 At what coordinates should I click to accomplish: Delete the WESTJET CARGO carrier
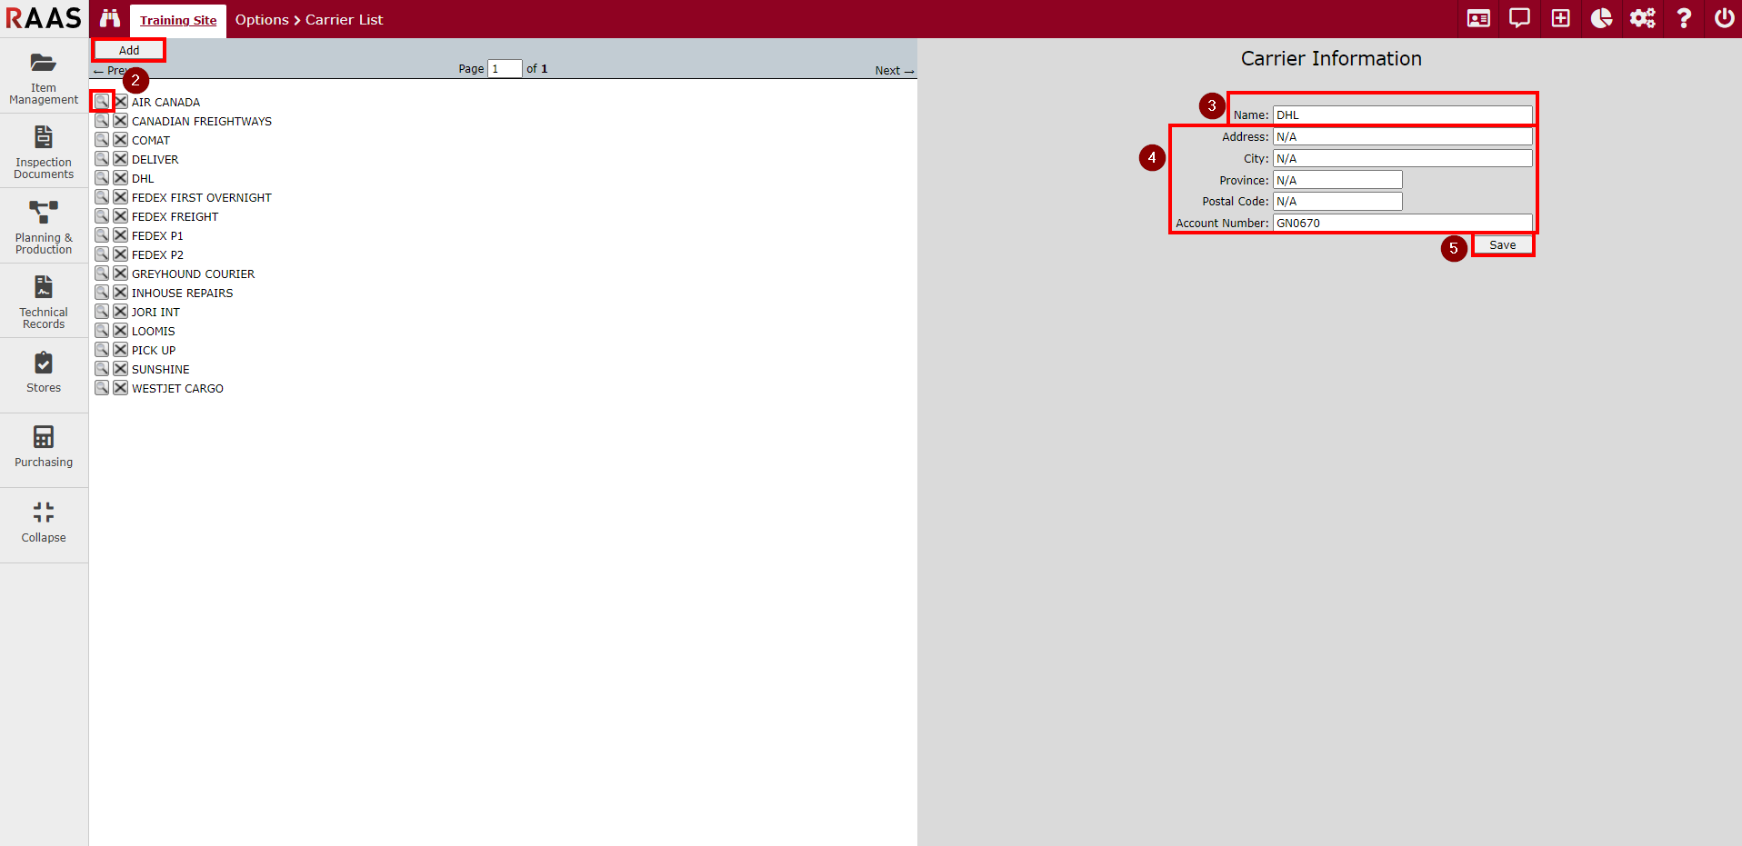(x=120, y=388)
